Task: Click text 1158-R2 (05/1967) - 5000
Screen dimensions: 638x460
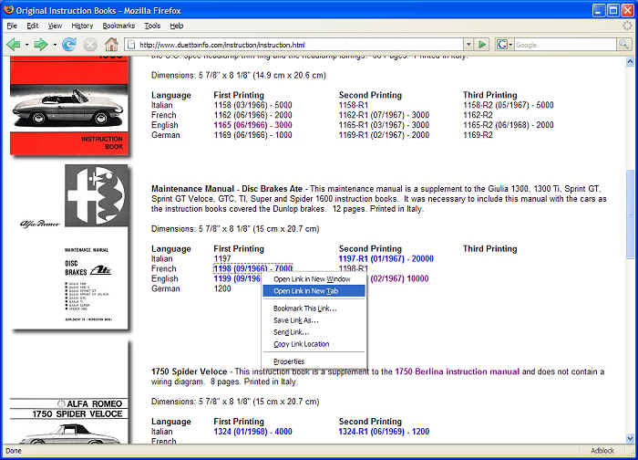Action: click(x=509, y=105)
